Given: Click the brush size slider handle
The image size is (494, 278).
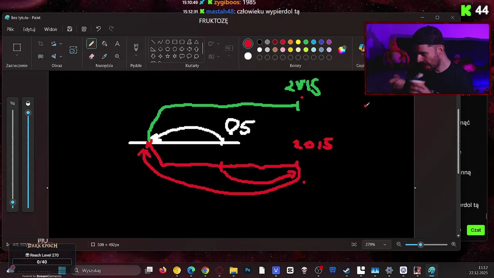Looking at the screenshot, I should tap(13, 202).
